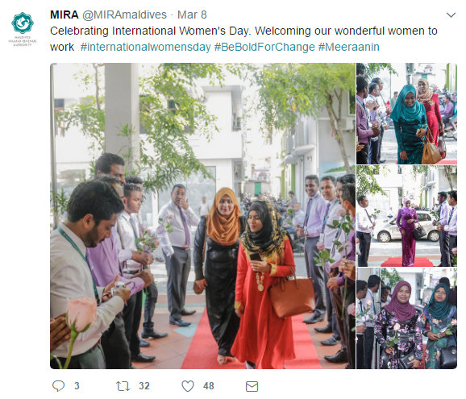The width and height of the screenshot is (466, 399).
Task: Open the Mar 8 tweet timestamp
Action: point(192,15)
